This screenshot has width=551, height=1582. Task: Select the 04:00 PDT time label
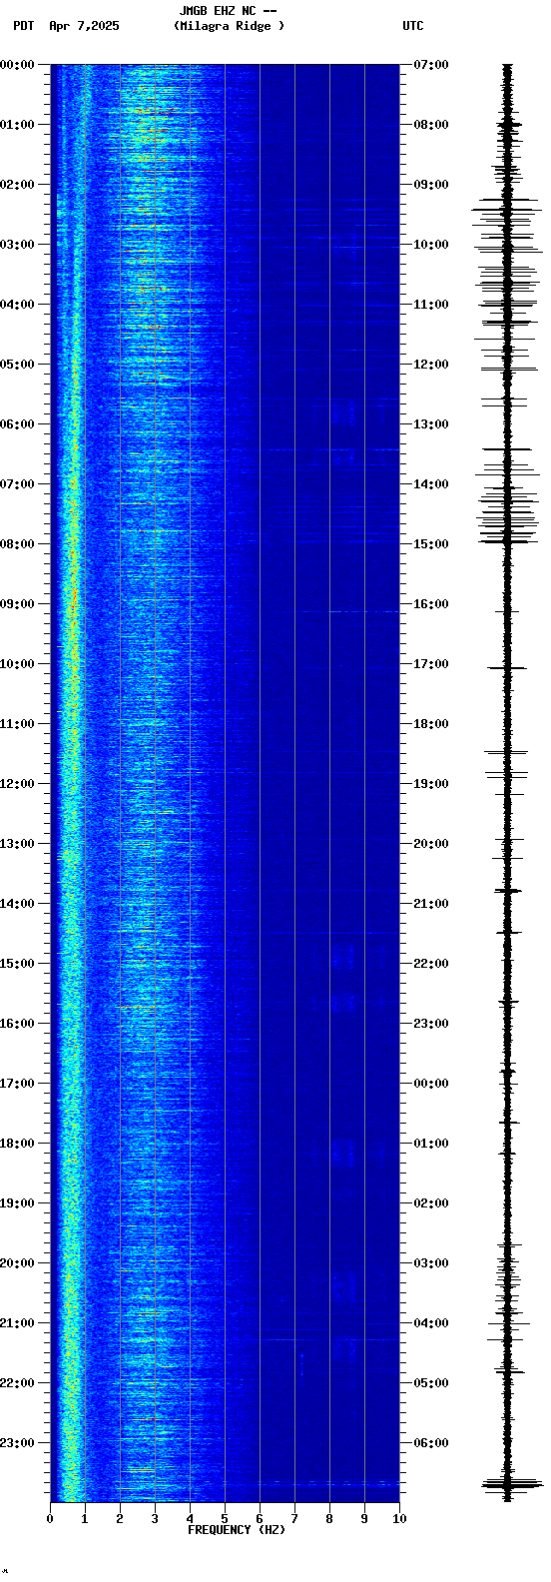17,305
